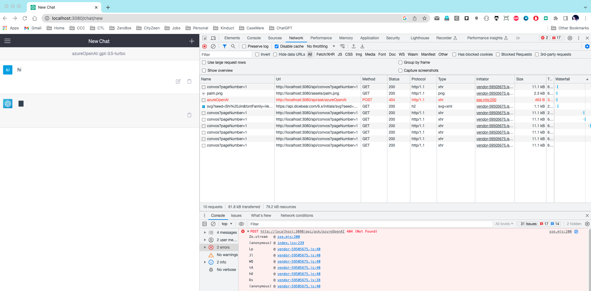Open the top frame context dropdown
Screen dimensions: 591x291
(x=226, y=224)
